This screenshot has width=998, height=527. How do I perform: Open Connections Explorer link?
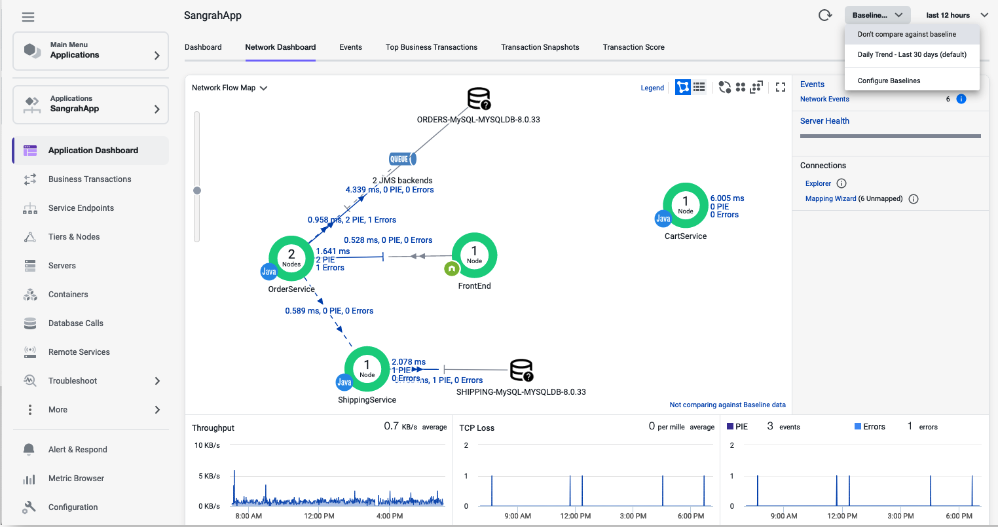click(x=818, y=183)
